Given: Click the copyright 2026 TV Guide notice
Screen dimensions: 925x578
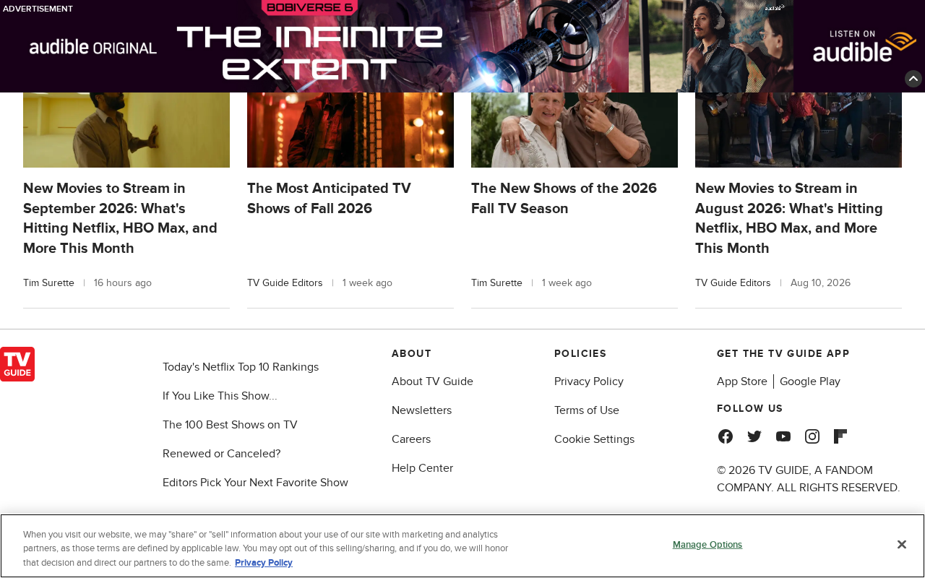Looking at the screenshot, I should click(x=808, y=479).
